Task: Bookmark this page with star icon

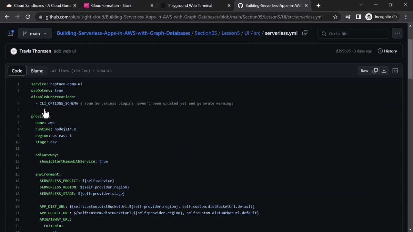Action: click(x=335, y=17)
